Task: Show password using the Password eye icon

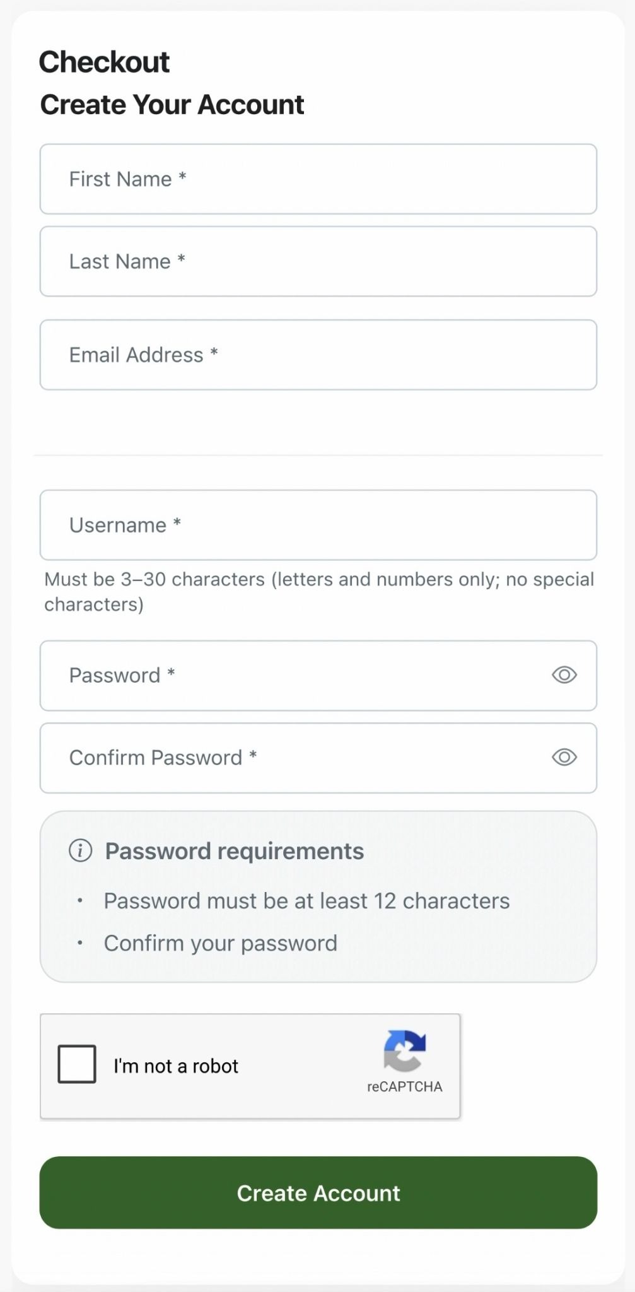Action: (x=564, y=675)
